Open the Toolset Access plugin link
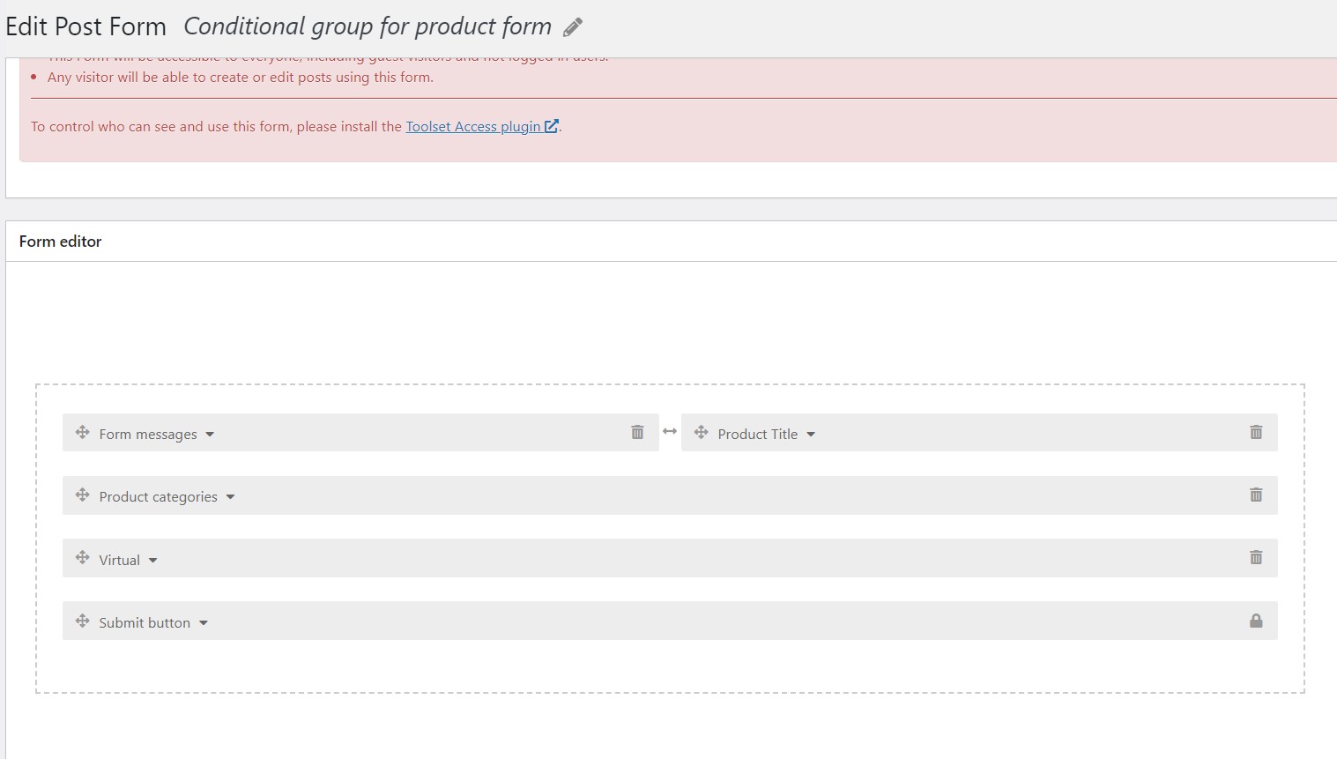 click(482, 126)
